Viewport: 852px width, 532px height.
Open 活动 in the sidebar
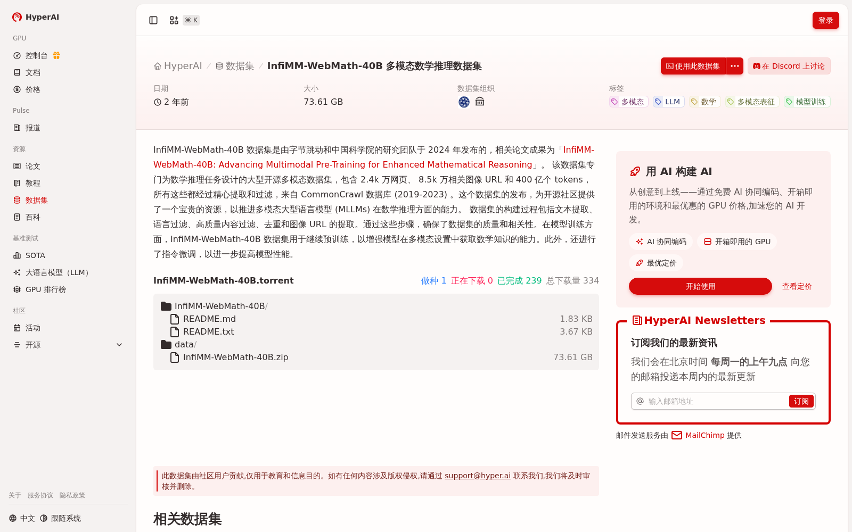point(32,328)
